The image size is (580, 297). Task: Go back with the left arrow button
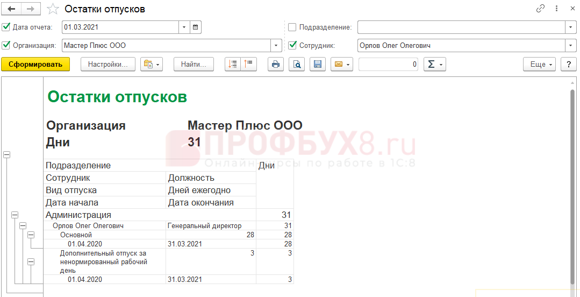[11, 9]
